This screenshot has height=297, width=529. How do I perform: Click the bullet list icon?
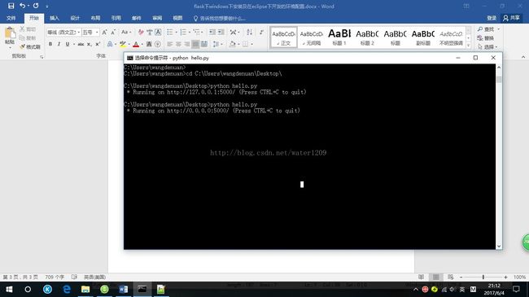[x=170, y=32]
